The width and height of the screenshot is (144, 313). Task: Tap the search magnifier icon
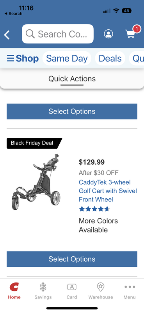click(30, 34)
